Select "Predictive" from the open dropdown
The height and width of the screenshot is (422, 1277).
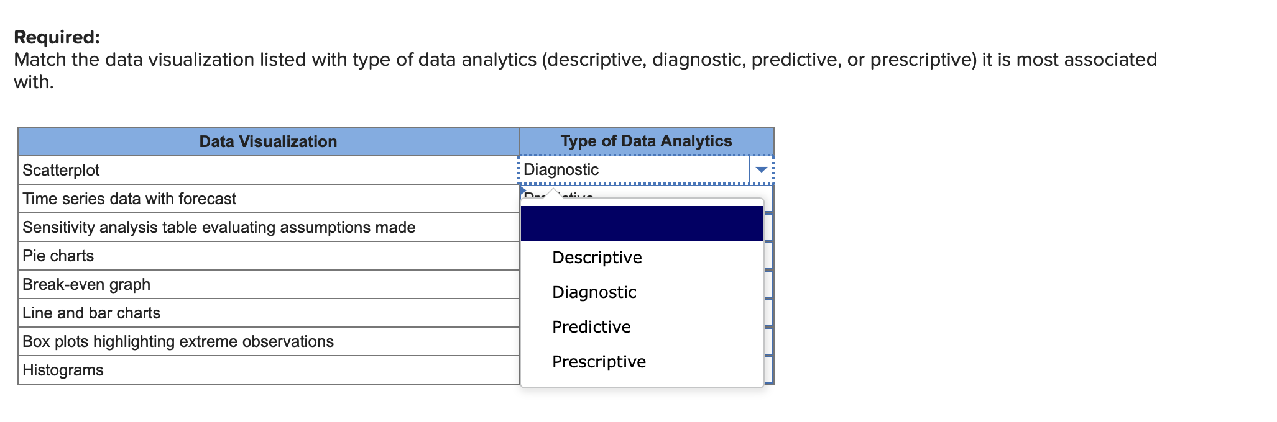[x=591, y=326]
